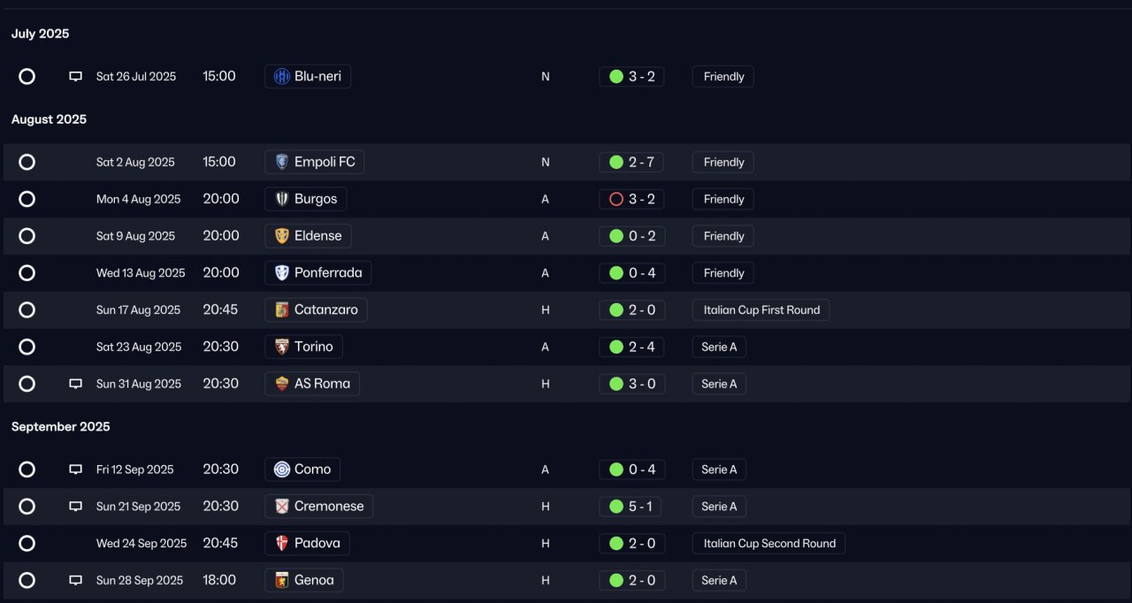
Task: Click the TV icon beside Como fixture date
Action: [x=76, y=469]
